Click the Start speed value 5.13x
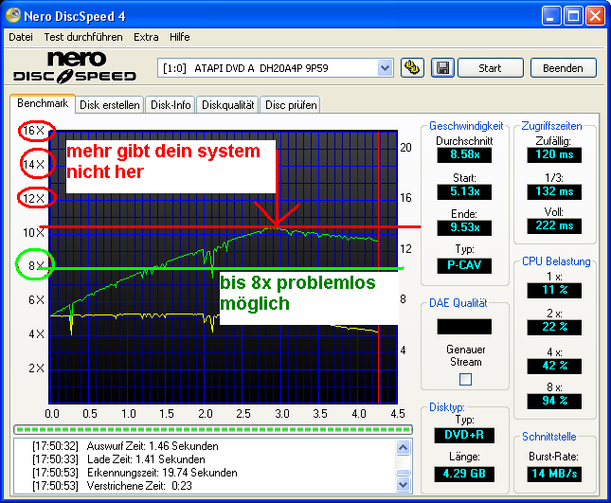Image resolution: width=611 pixels, height=503 pixels. coord(464,191)
